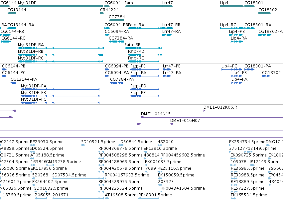
Task: Click EST EP13810.3prime
Action: [x=145, y=152]
